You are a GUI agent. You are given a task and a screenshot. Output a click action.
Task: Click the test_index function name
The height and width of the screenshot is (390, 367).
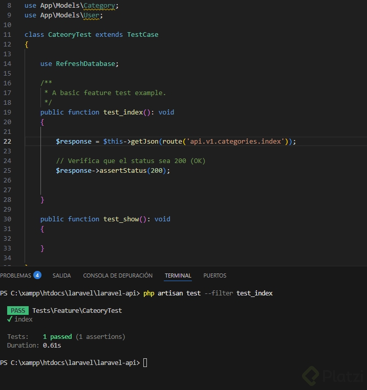click(x=123, y=112)
